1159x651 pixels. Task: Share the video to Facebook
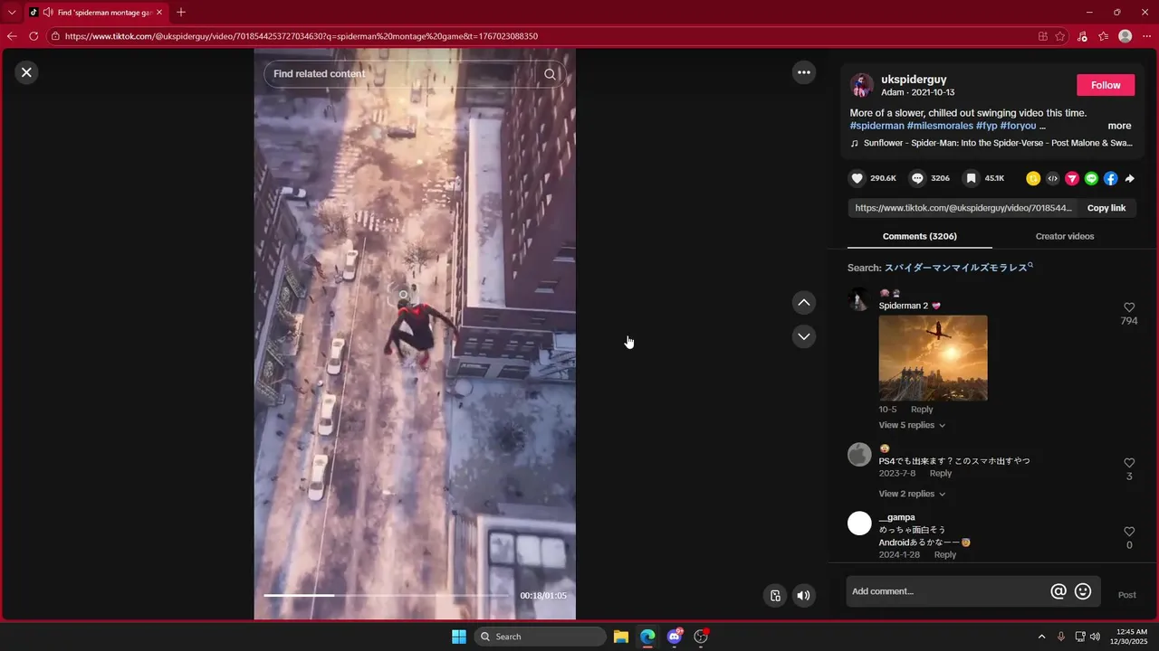pyautogui.click(x=1110, y=178)
